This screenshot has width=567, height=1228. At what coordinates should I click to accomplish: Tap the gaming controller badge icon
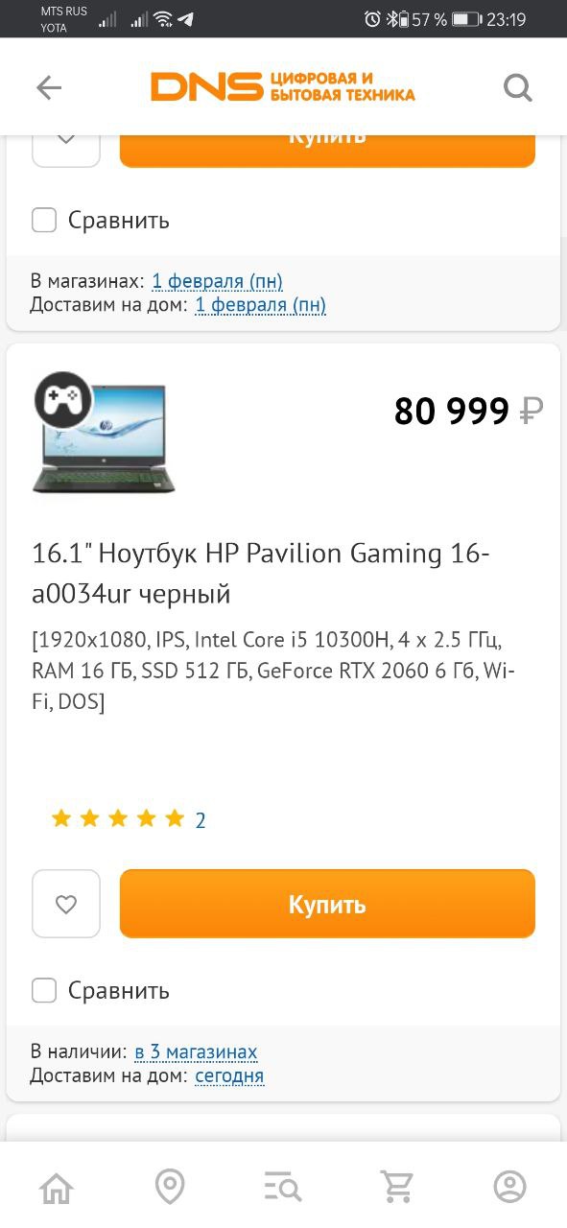(x=63, y=399)
